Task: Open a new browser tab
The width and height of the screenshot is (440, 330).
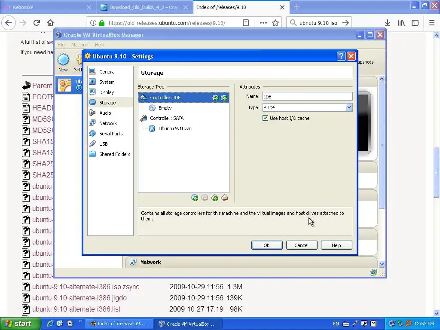Action: (297, 7)
